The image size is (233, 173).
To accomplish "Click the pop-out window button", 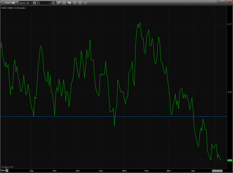I will [x=219, y=1].
